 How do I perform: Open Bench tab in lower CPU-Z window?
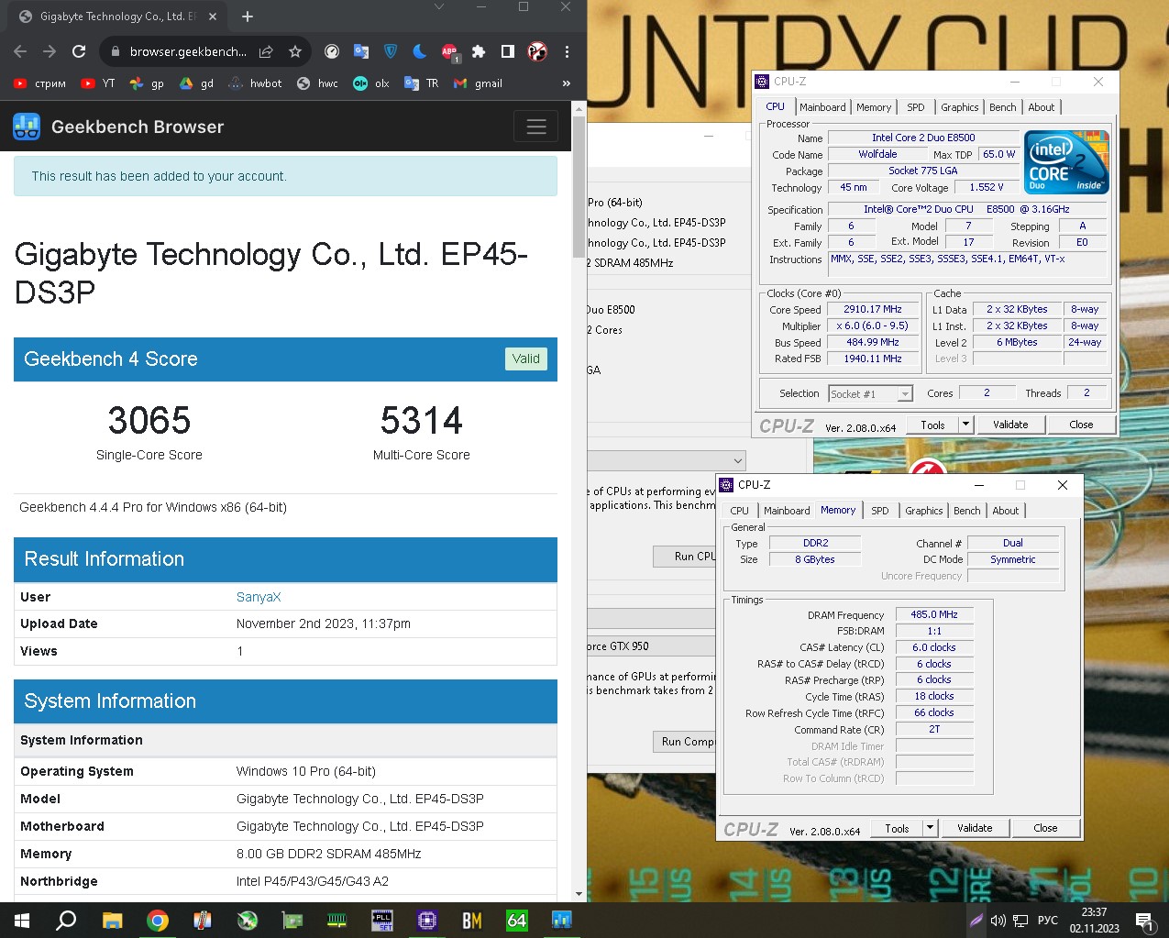tap(967, 511)
